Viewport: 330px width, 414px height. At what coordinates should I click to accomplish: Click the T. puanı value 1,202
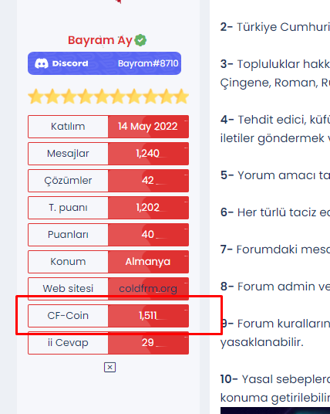point(147,208)
